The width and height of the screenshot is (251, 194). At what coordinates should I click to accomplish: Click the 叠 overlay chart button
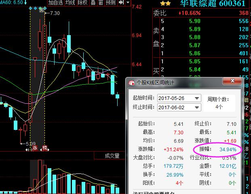point(93,3)
